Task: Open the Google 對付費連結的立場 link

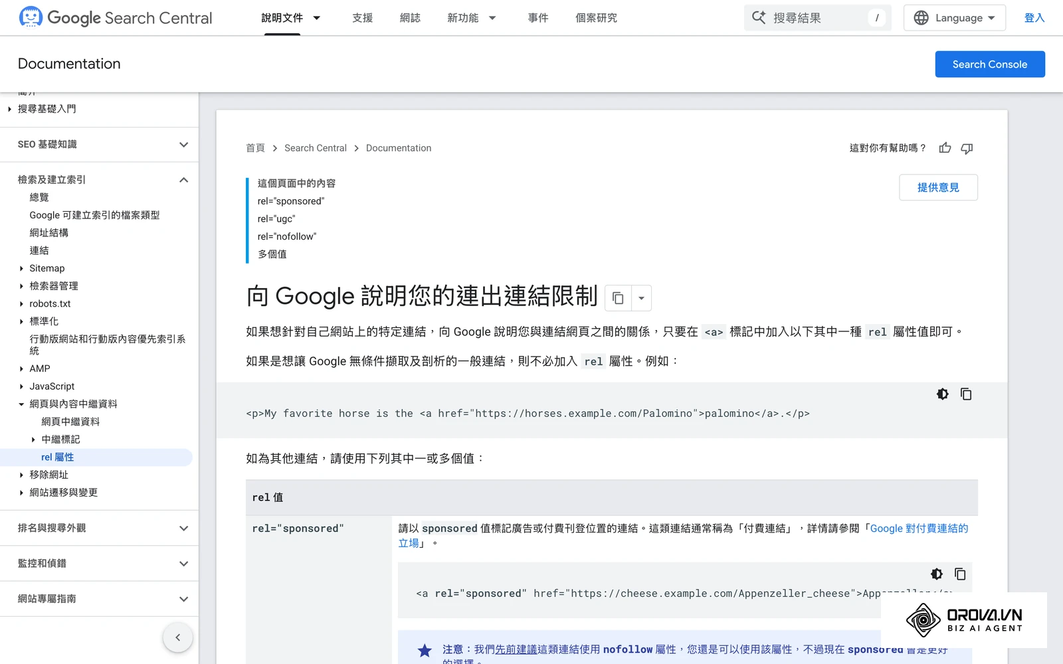Action: click(x=919, y=529)
